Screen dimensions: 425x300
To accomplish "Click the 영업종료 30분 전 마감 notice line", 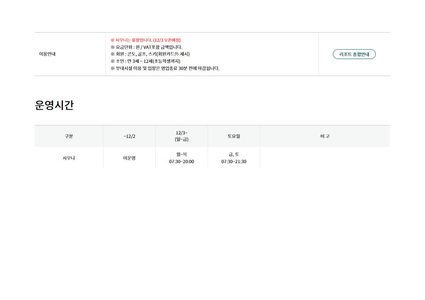I will coord(165,68).
